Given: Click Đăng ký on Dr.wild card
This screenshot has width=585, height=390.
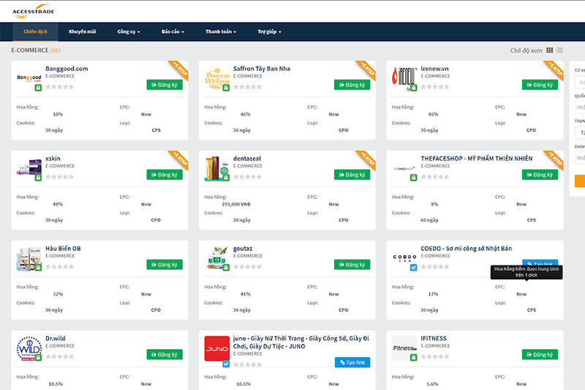Looking at the screenshot, I should pyautogui.click(x=165, y=355).
